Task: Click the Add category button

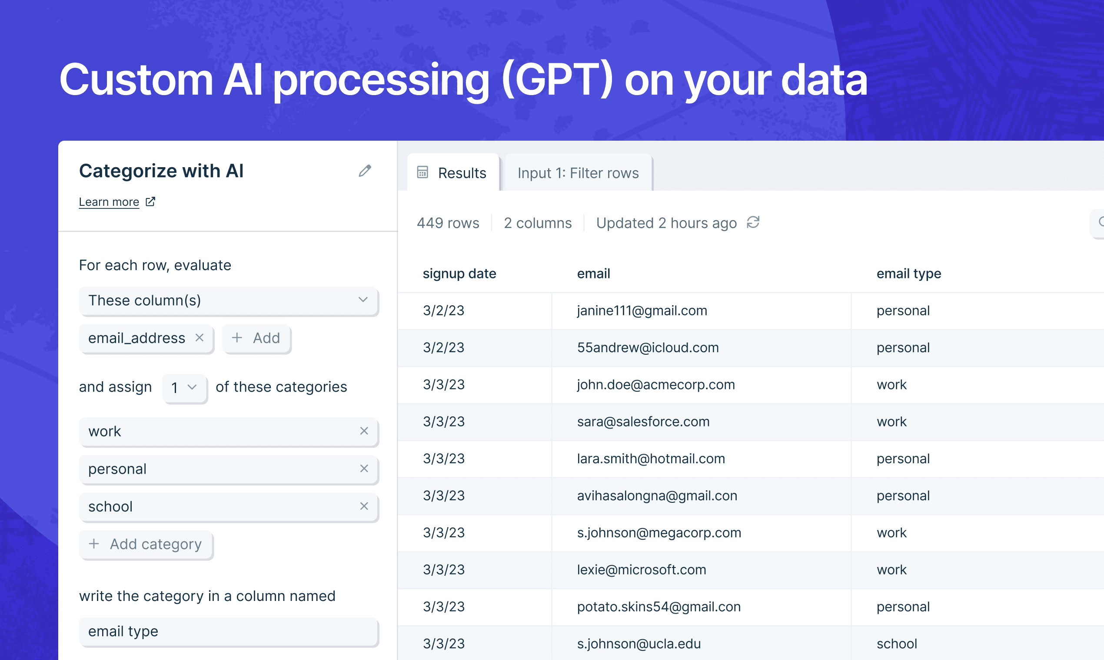Action: pyautogui.click(x=146, y=544)
